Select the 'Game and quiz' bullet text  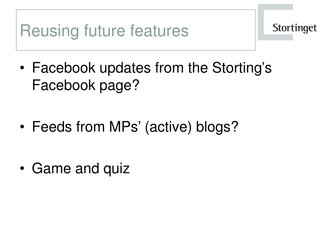[x=81, y=168]
